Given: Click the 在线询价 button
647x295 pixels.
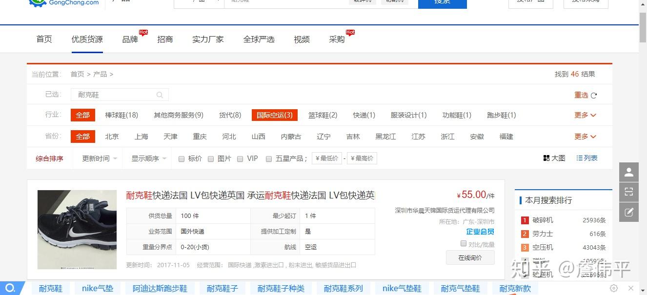Looking at the screenshot, I should click(x=470, y=257).
